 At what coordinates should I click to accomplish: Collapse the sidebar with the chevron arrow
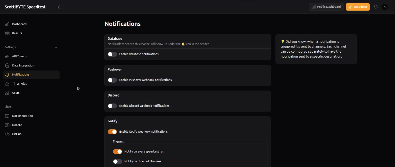coord(58,7)
